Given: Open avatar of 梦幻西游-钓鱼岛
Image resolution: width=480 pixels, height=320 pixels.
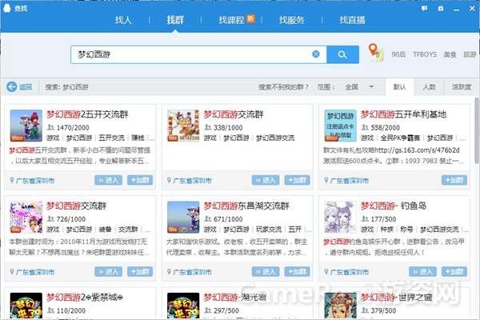Looking at the screenshot, I should (x=341, y=217).
